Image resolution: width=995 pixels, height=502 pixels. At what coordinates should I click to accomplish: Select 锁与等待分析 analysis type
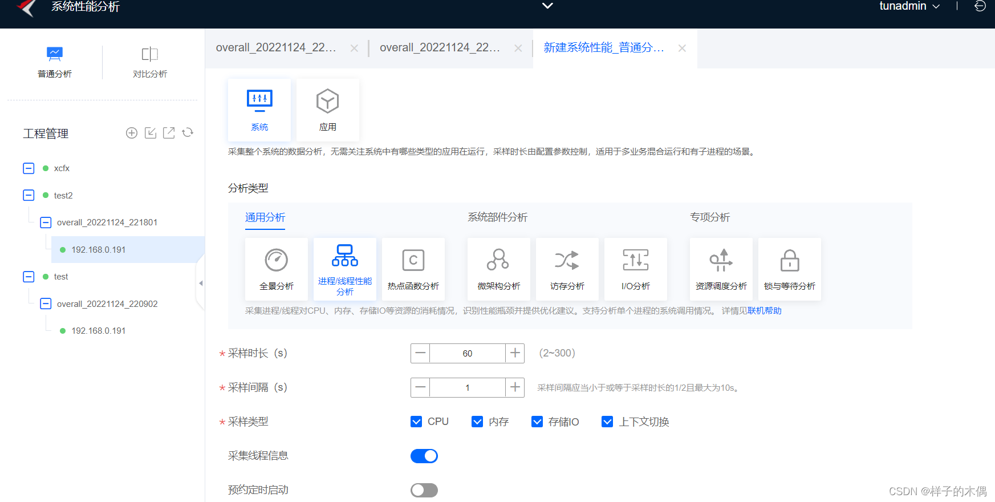tap(790, 269)
